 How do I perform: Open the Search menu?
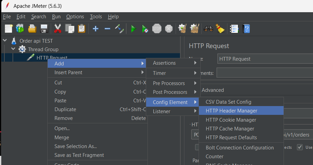39,17
